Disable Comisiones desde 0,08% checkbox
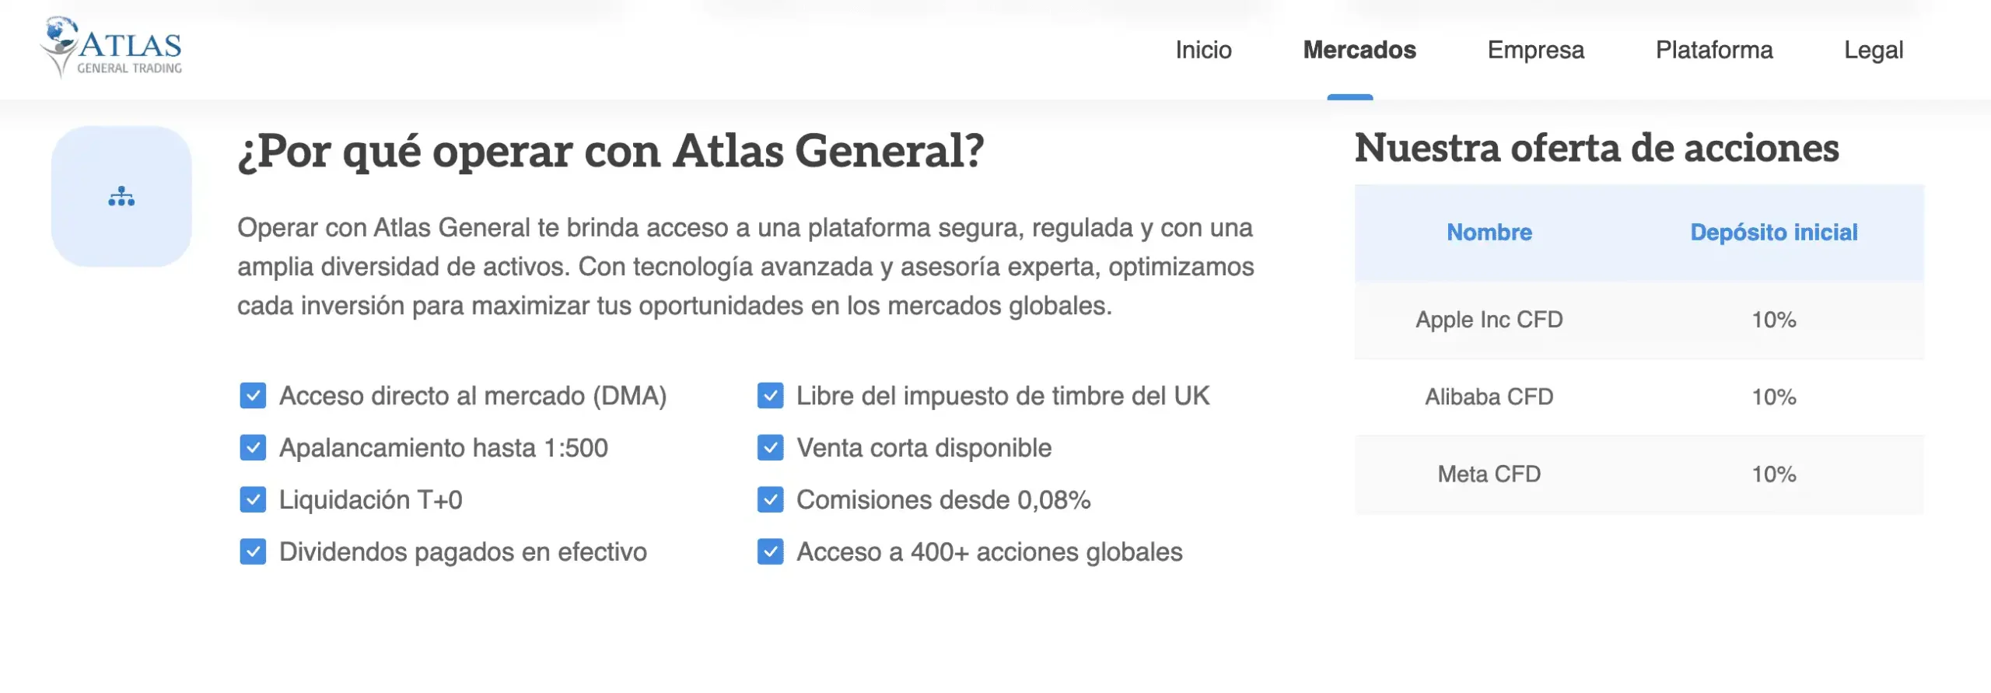This screenshot has width=1991, height=693. [x=769, y=500]
